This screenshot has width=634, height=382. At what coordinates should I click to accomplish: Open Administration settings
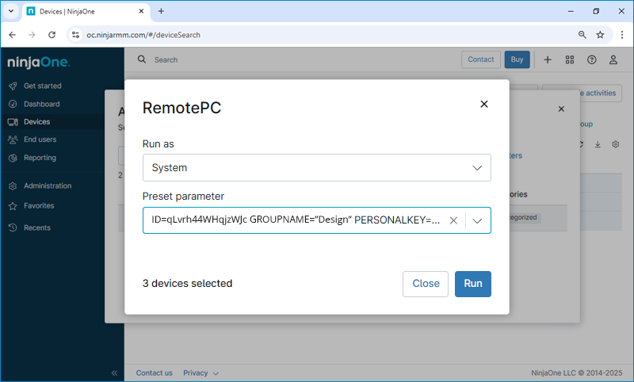pos(48,186)
